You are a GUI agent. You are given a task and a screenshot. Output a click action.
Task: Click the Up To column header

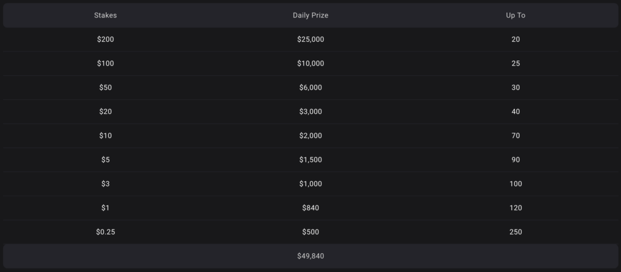click(x=515, y=15)
